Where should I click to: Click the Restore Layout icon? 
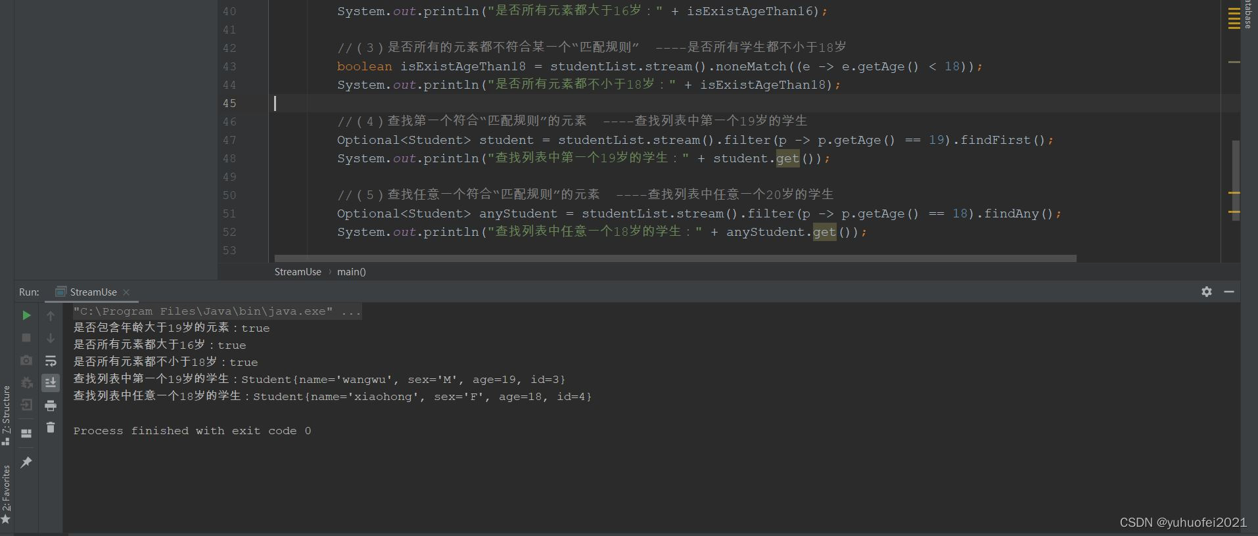tap(26, 434)
